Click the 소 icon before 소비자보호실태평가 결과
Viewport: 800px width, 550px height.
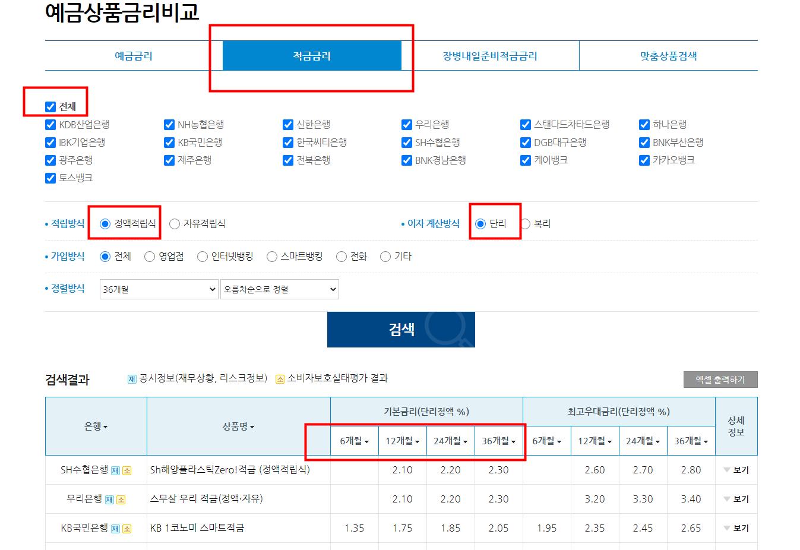pos(279,378)
